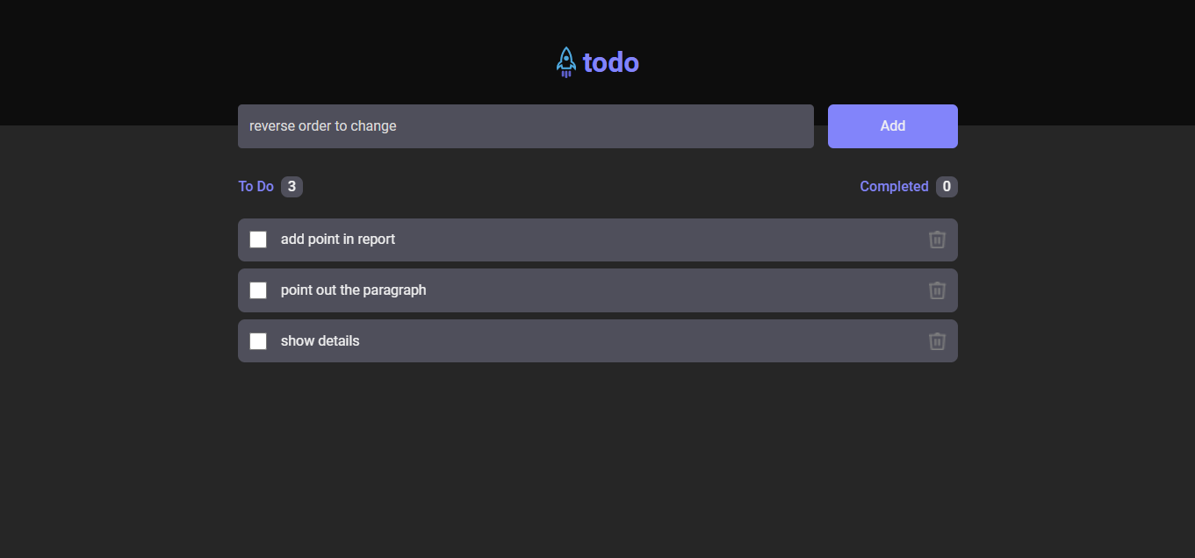The image size is (1195, 558).
Task: Click the Completed count badge showing 0
Action: (x=947, y=186)
